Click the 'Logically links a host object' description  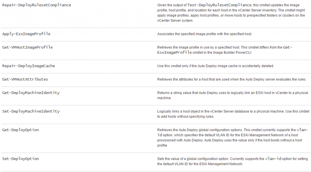(233, 114)
